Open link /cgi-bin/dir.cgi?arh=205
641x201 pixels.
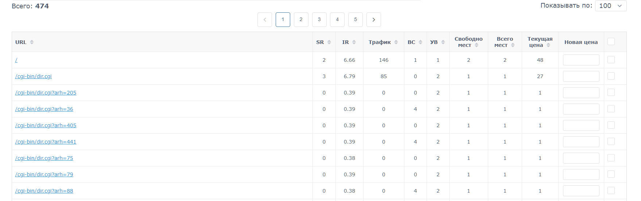click(x=46, y=93)
